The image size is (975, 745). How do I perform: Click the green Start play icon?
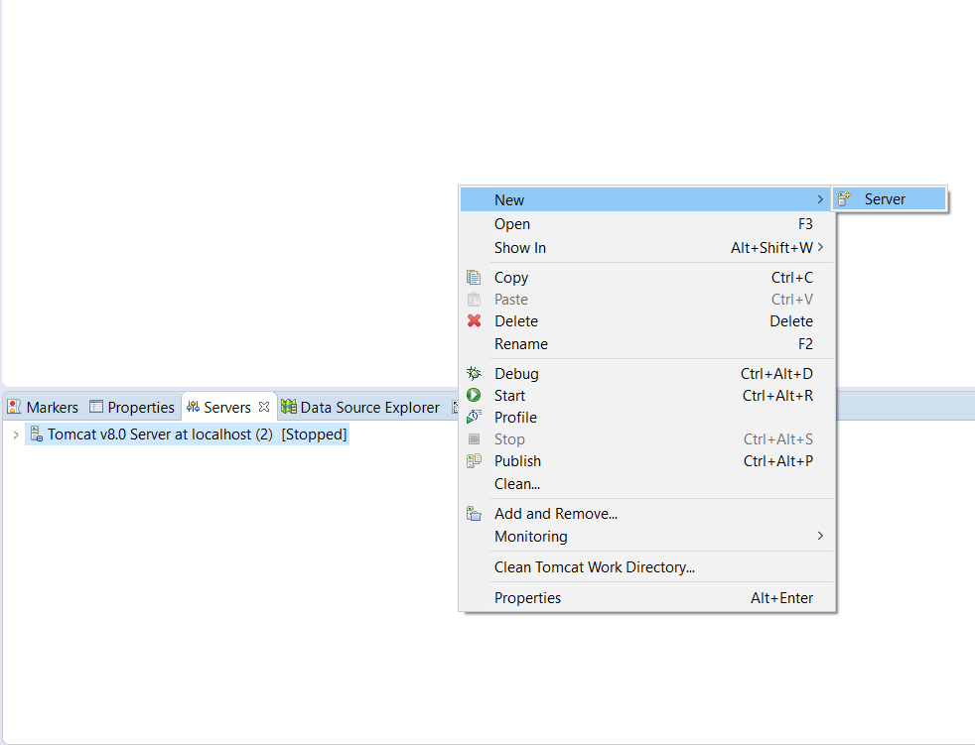pos(474,396)
